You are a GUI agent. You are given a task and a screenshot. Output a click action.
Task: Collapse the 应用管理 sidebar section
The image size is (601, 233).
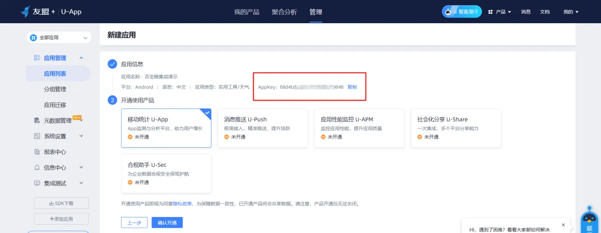81,58
